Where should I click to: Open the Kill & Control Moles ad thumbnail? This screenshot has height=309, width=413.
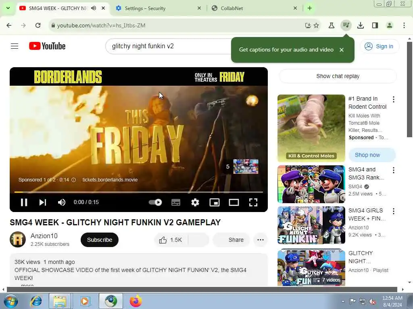[311, 128]
